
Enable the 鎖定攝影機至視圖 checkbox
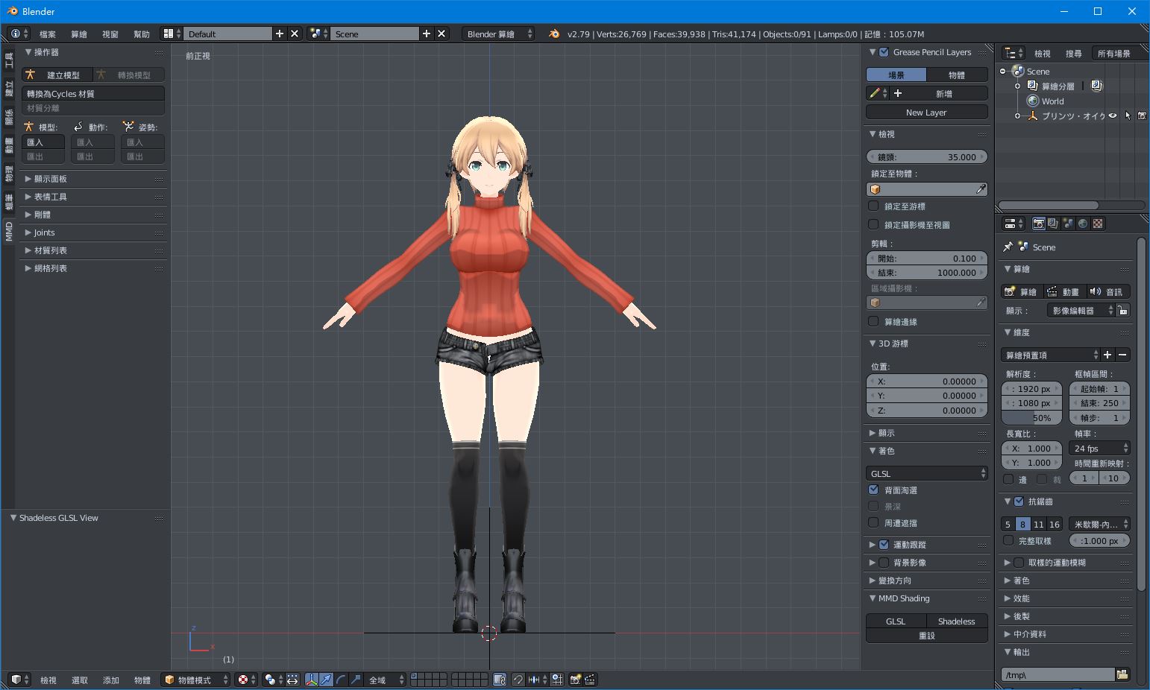(x=873, y=224)
